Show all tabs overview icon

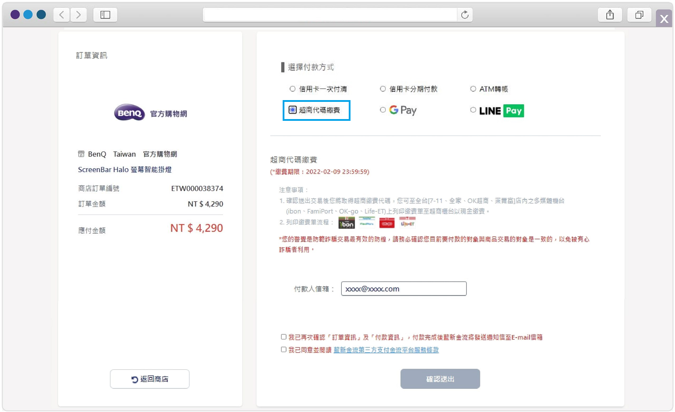pyautogui.click(x=639, y=15)
